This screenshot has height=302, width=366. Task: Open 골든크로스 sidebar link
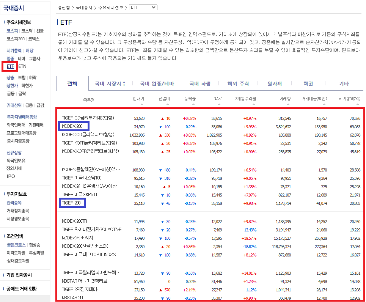click(16, 245)
